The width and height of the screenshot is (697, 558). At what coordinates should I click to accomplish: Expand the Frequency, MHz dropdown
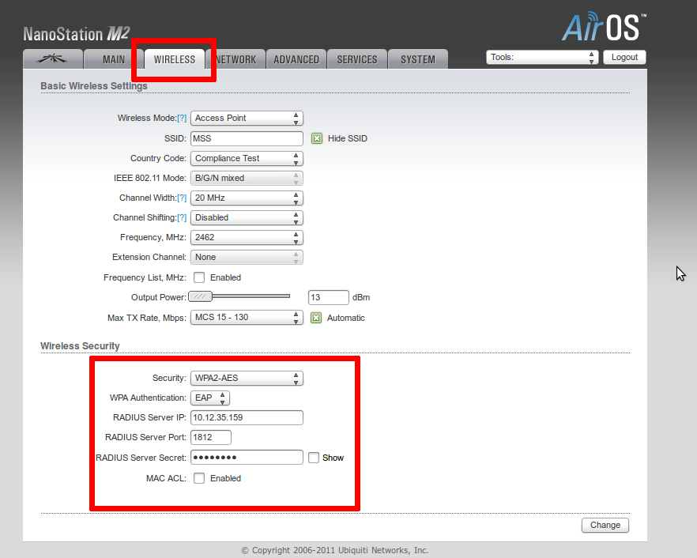click(x=247, y=237)
